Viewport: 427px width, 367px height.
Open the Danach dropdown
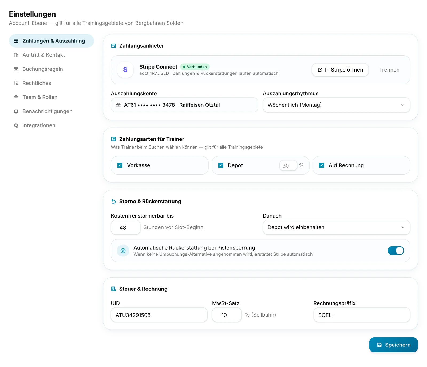(x=336, y=227)
